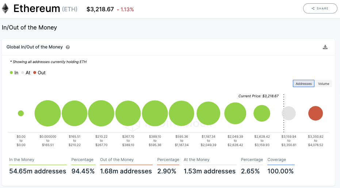Select the bubble for $2,628.42 to $3,159.93

coord(262,113)
